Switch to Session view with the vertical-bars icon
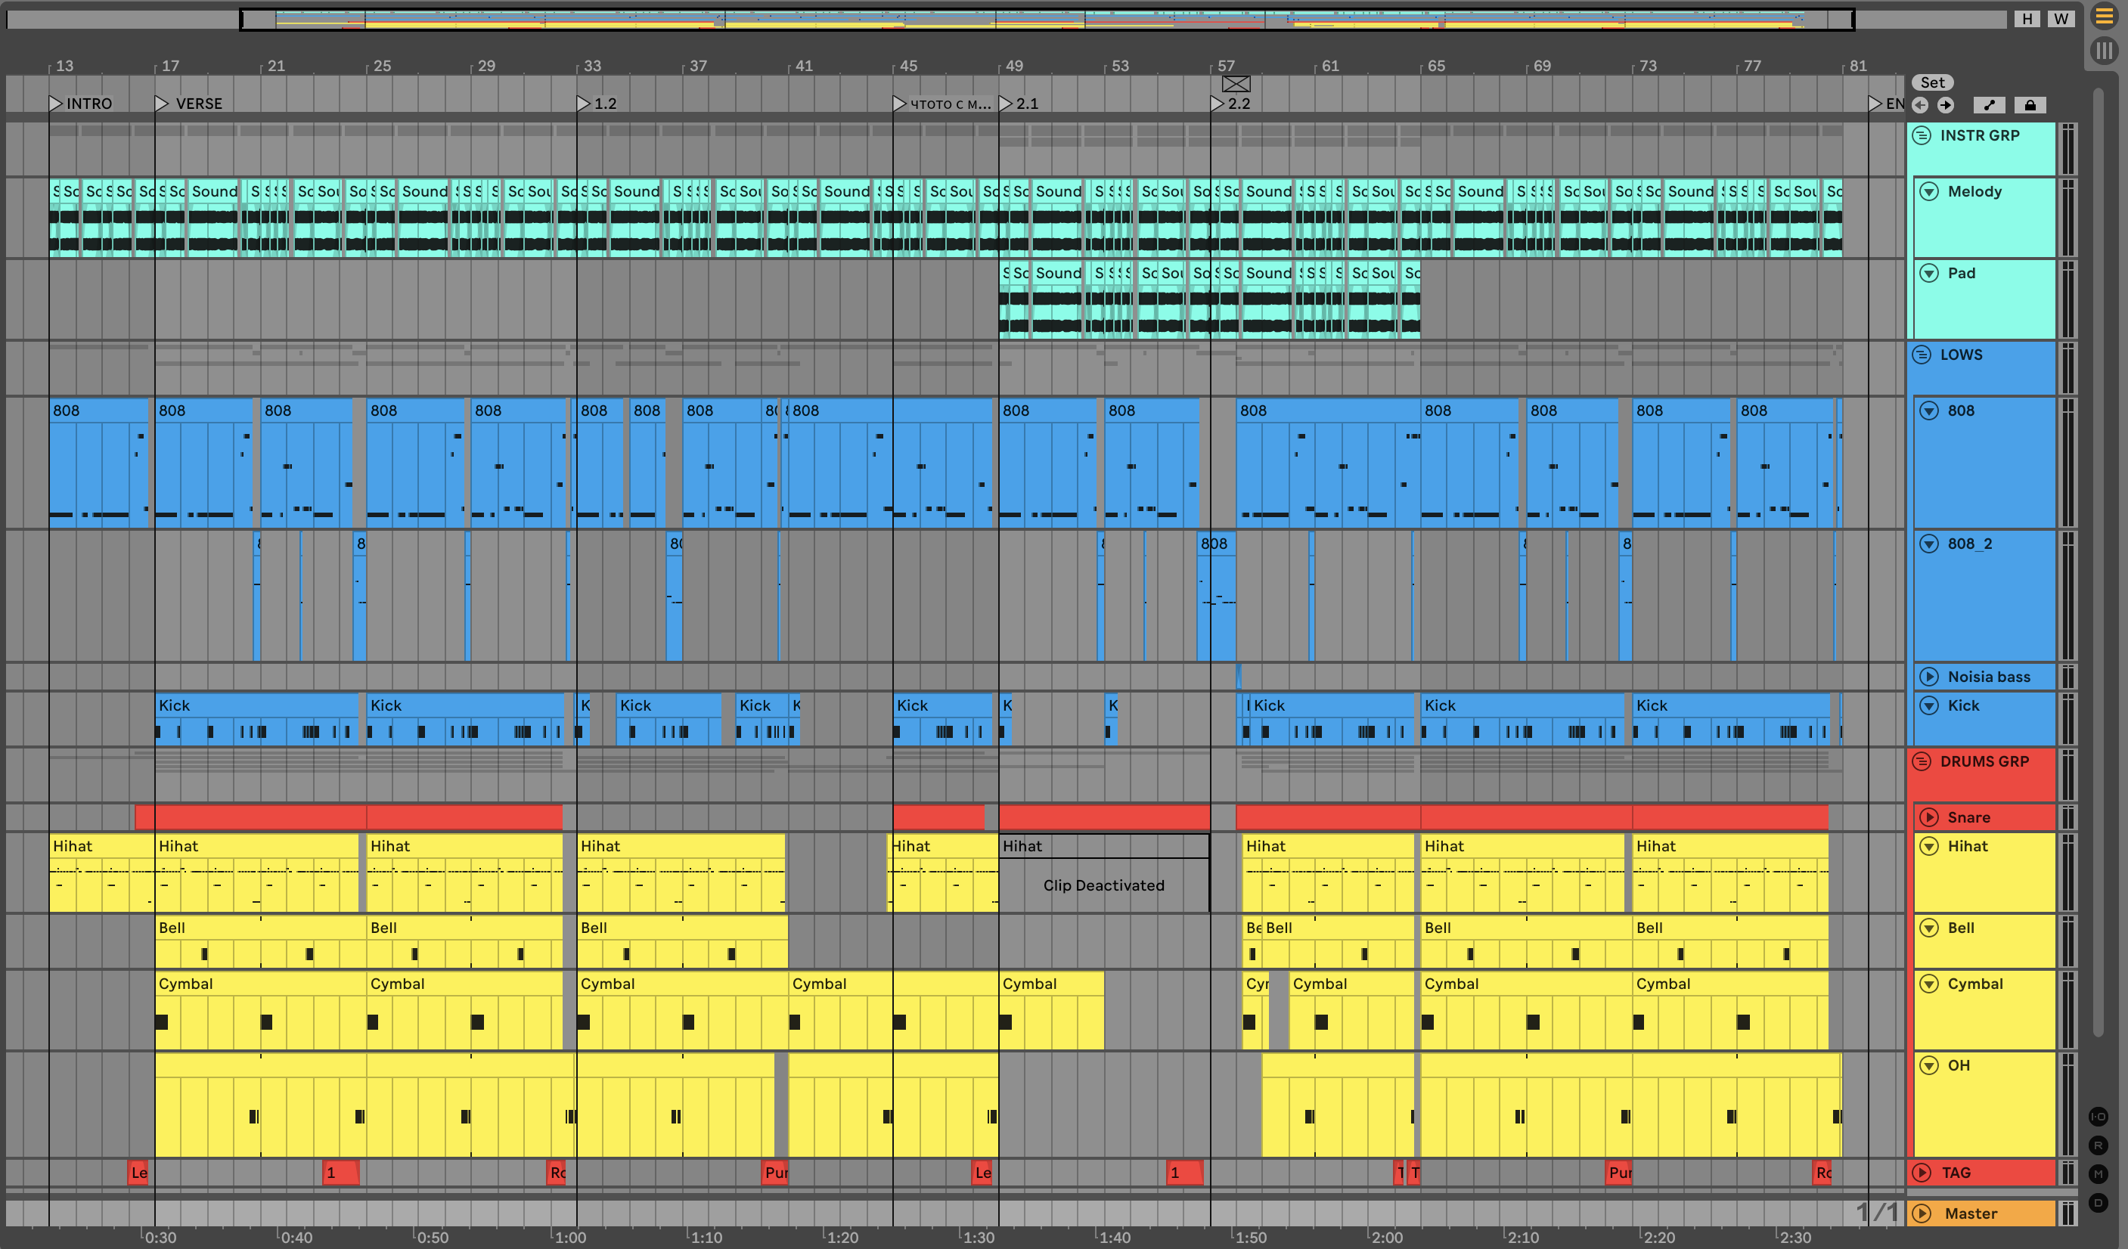Image resolution: width=2128 pixels, height=1249 pixels. (2104, 51)
